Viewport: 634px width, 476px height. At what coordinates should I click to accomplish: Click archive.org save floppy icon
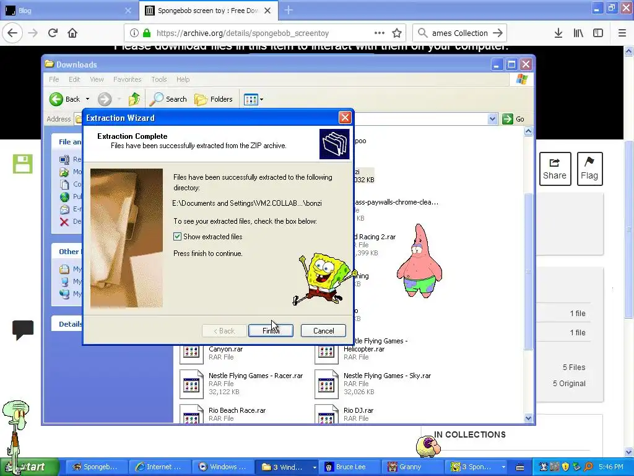click(23, 164)
